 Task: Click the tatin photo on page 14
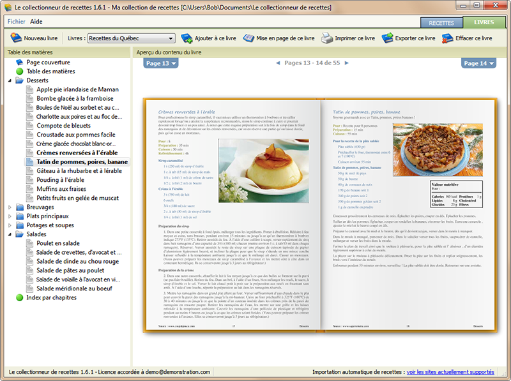(x=438, y=150)
